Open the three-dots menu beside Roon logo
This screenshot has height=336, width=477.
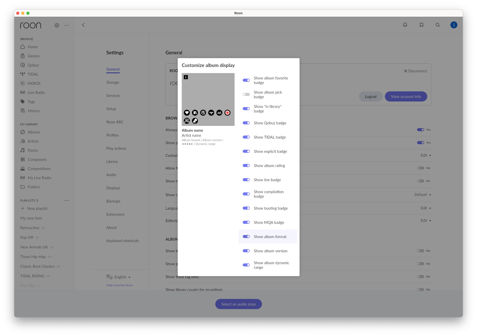pos(67,25)
